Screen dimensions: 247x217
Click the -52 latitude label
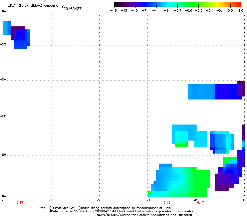click(3, 44)
